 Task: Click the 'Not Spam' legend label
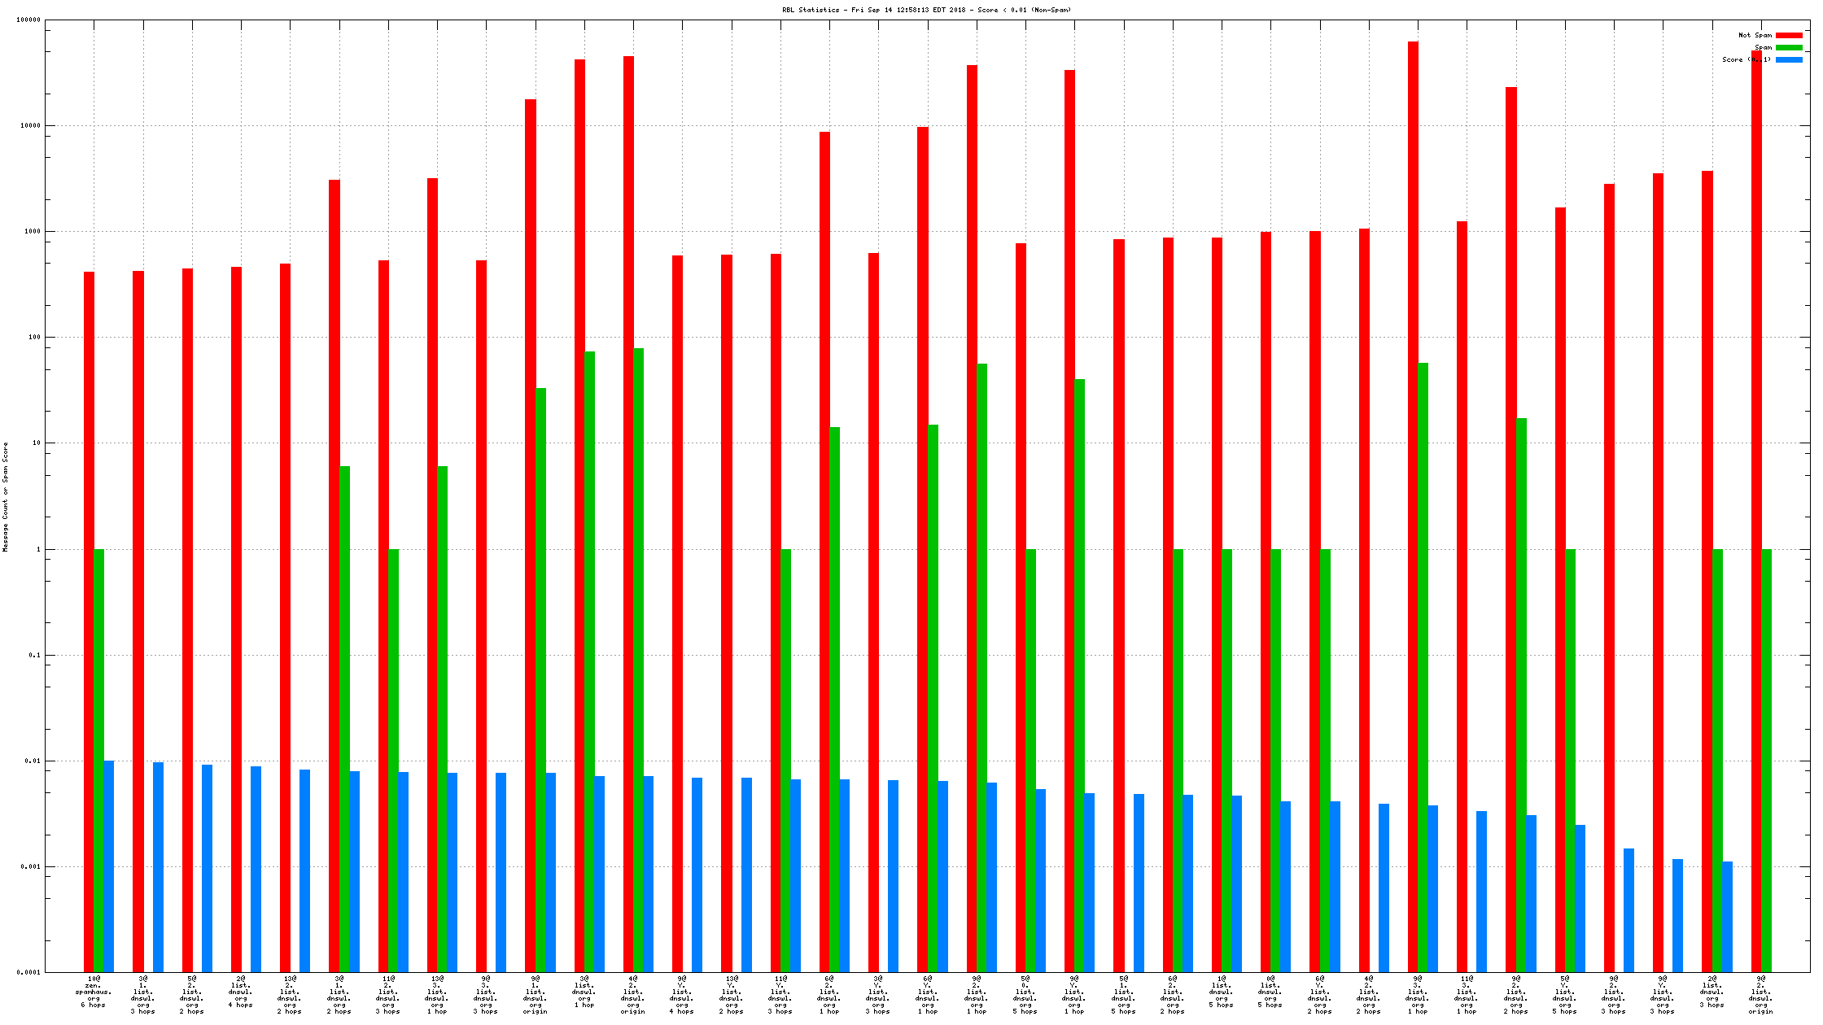(x=1755, y=35)
